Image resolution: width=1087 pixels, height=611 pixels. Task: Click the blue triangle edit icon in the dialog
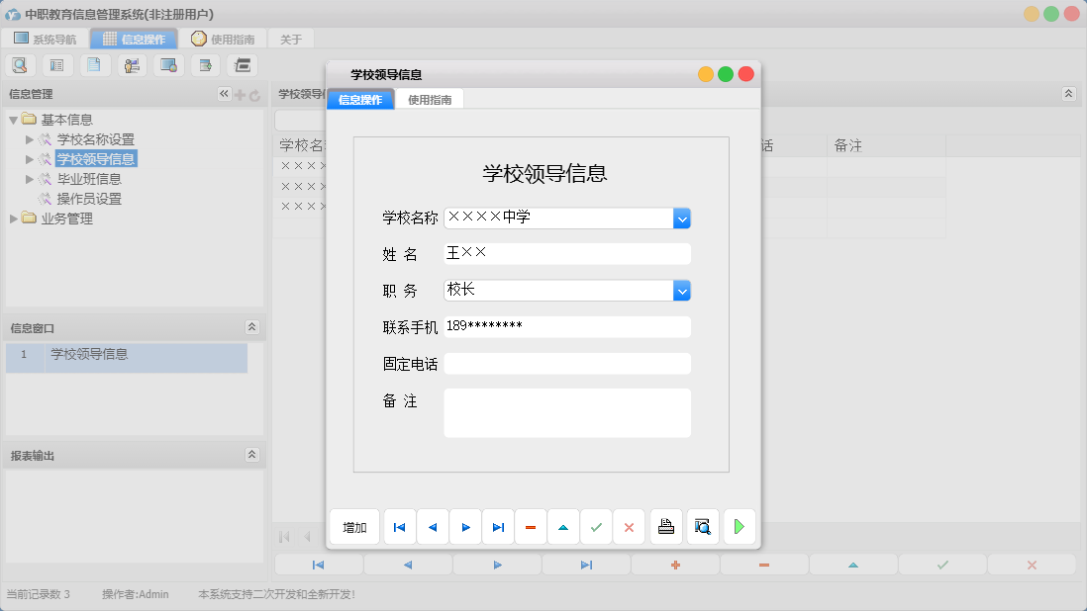pyautogui.click(x=563, y=527)
